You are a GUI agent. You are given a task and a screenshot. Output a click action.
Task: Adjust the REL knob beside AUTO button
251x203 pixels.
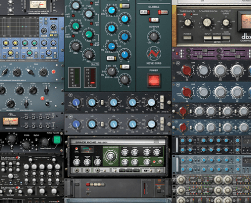[88, 54]
